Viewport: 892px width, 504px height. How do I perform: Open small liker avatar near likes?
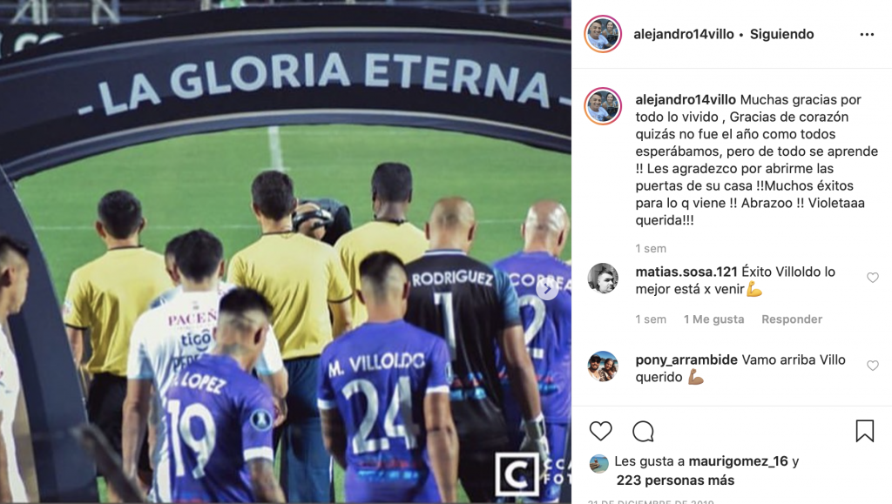[x=598, y=464]
